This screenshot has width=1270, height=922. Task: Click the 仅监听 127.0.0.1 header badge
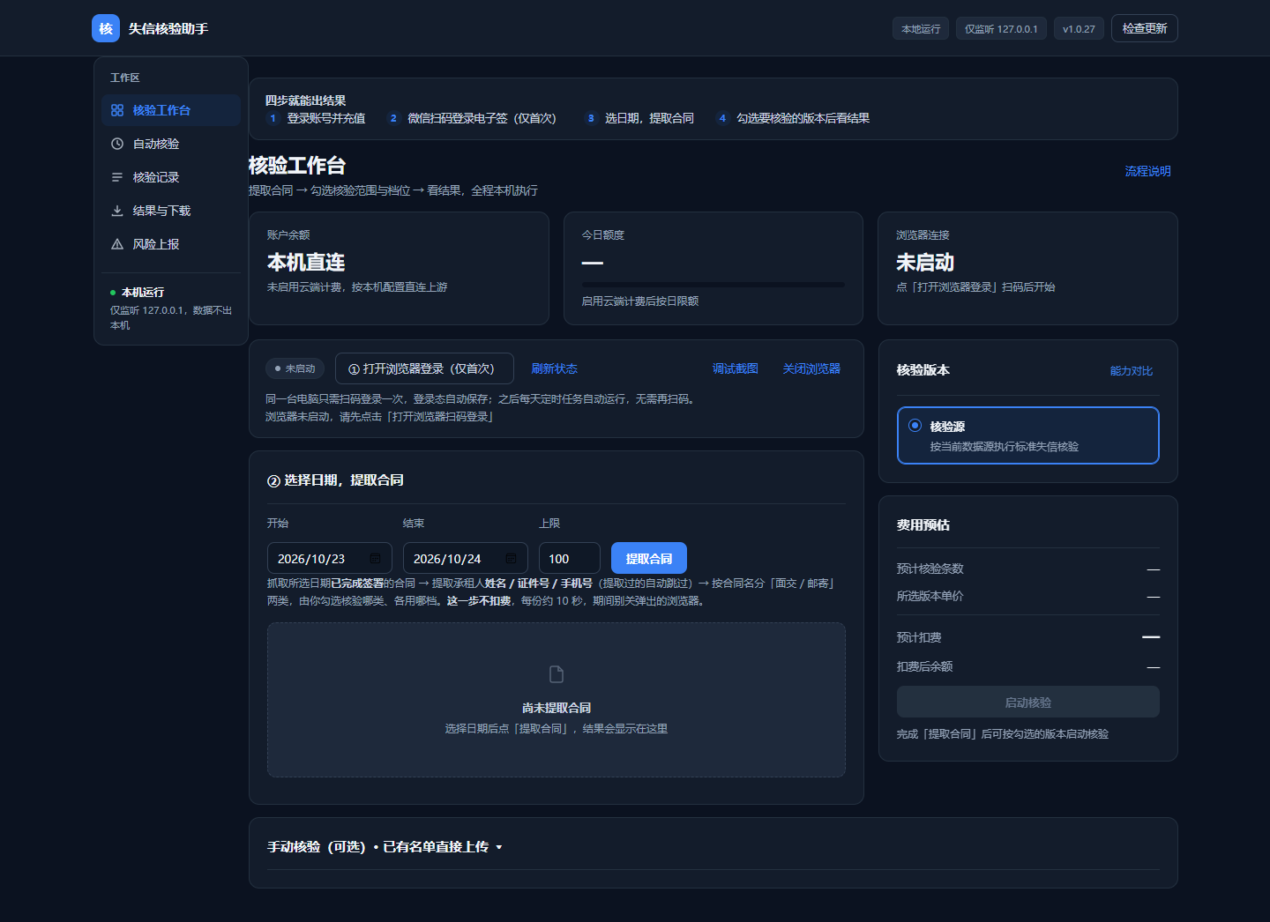click(1001, 29)
